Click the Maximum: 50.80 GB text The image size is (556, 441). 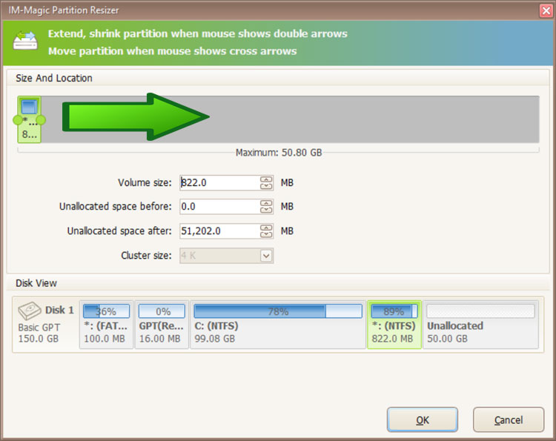point(279,153)
